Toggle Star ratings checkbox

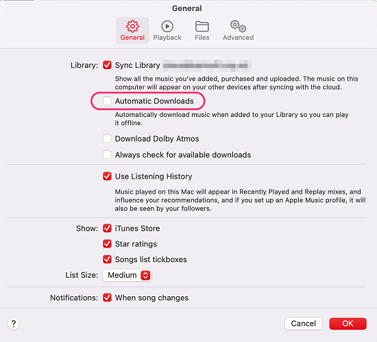tap(107, 244)
